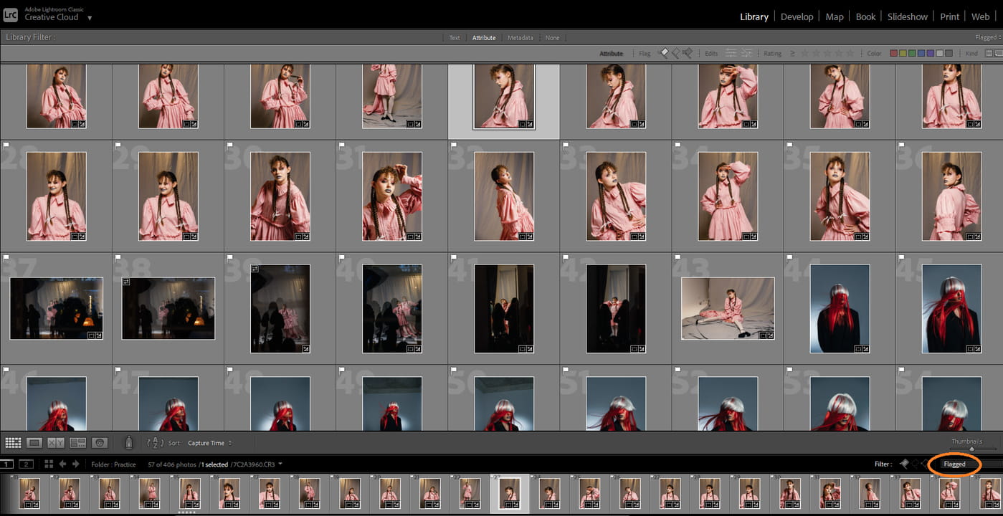The height and width of the screenshot is (516, 1003).
Task: Select the highlighted thumbnail in grid
Action: click(504, 96)
